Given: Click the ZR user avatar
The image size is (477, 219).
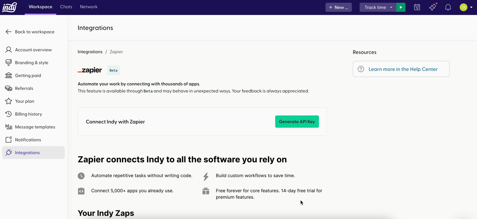Looking at the screenshot, I should click(464, 7).
